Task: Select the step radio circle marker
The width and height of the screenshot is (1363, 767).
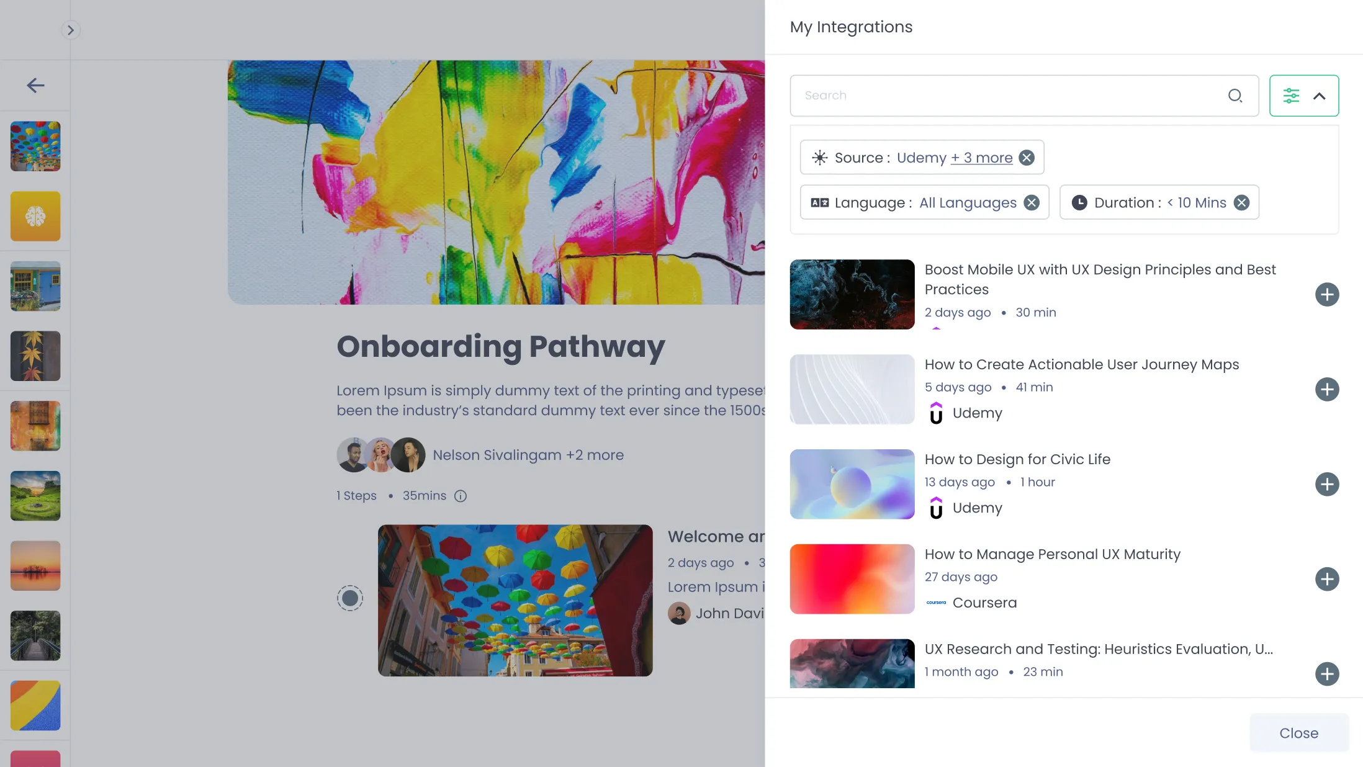Action: pos(350,598)
